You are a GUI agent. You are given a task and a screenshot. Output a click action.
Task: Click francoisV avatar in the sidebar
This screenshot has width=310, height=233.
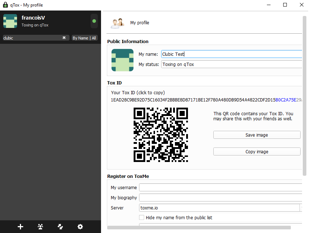[10, 21]
